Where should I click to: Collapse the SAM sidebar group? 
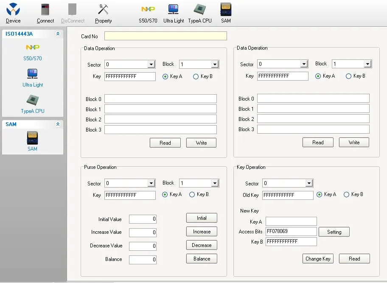pyautogui.click(x=58, y=124)
